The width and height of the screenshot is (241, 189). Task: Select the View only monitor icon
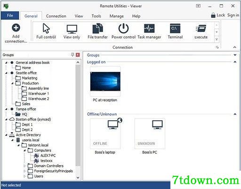click(x=72, y=29)
